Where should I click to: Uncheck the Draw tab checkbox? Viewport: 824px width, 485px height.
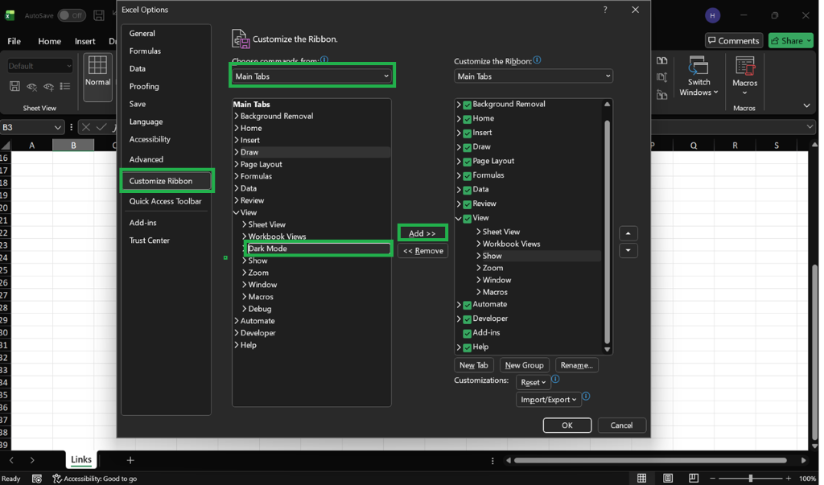coord(467,147)
